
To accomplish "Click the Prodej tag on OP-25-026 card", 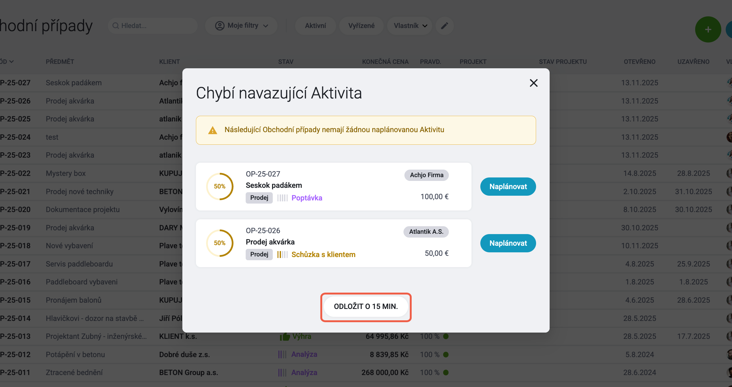I will click(x=259, y=254).
